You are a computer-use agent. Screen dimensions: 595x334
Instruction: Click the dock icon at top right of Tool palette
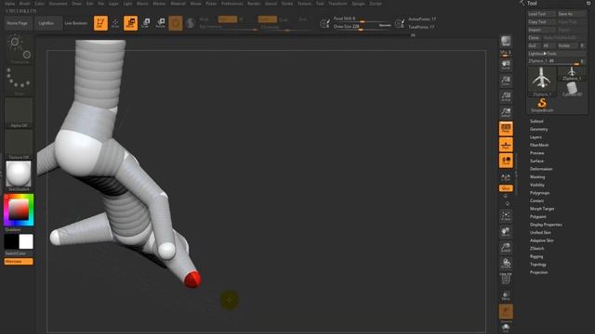[588, 3]
